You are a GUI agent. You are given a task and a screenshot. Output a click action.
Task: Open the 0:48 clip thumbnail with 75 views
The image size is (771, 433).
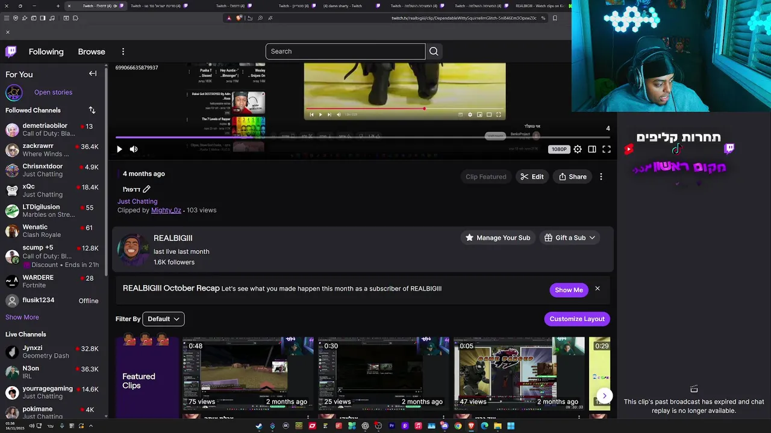[x=248, y=372]
